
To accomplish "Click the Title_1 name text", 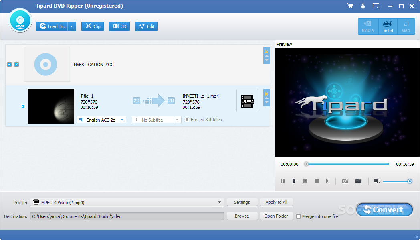I will pos(87,96).
